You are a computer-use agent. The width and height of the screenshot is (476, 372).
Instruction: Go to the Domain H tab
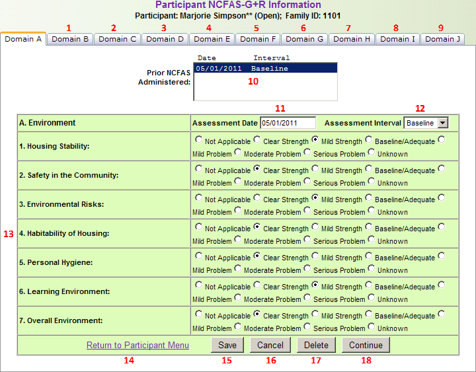[352, 39]
